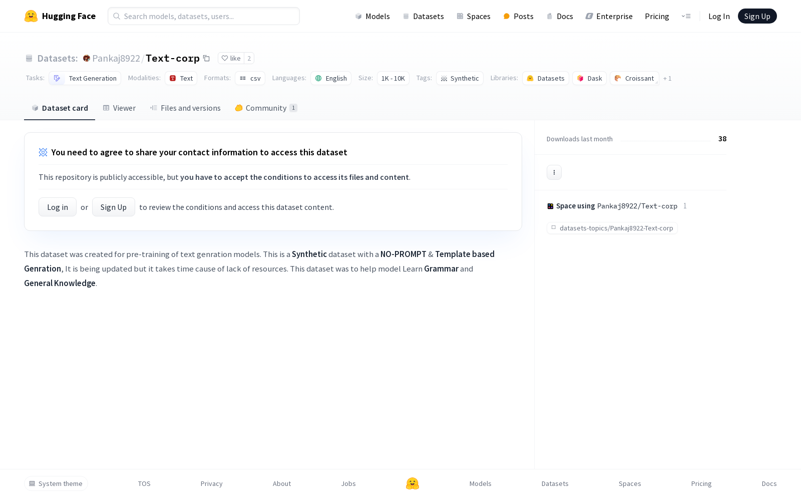801x501 pixels.
Task: Click the csv format tag
Action: click(x=250, y=78)
